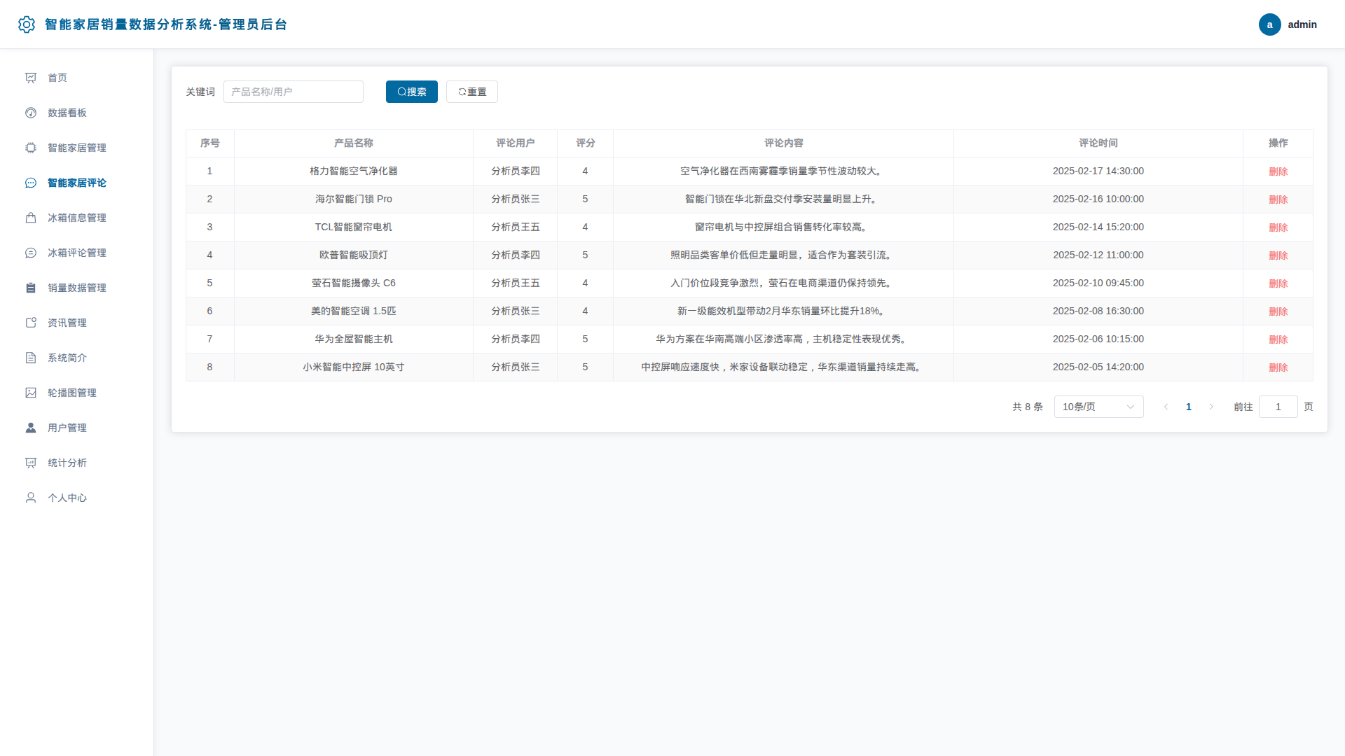The width and height of the screenshot is (1345, 756).
Task: Open the 系统简介 menu item
Action: 77,358
